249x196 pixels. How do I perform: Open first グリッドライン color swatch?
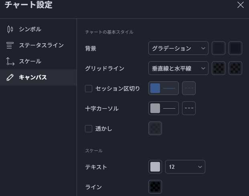(x=219, y=69)
